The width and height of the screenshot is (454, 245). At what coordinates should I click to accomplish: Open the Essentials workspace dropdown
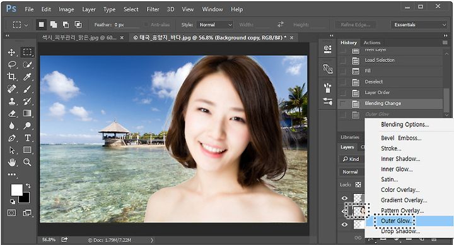[419, 25]
